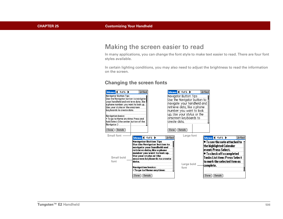Click scrollbar of the Small font memo
This screenshot has height=219, width=283.
click(147, 110)
